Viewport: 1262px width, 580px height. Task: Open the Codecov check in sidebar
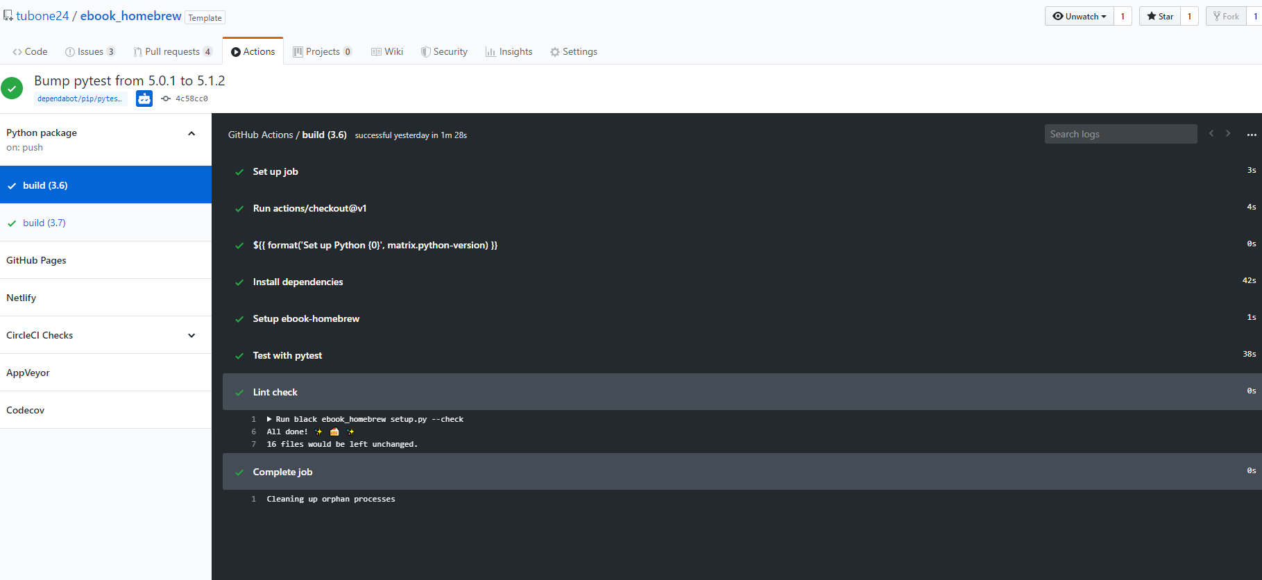point(26,410)
